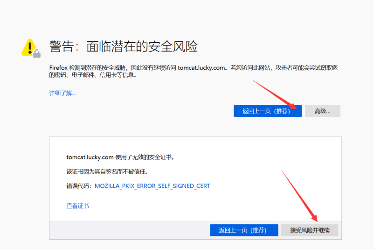Click text 该证书因为其自签名而不被信任。
Viewport: 374px width, 249px height.
tap(107, 171)
